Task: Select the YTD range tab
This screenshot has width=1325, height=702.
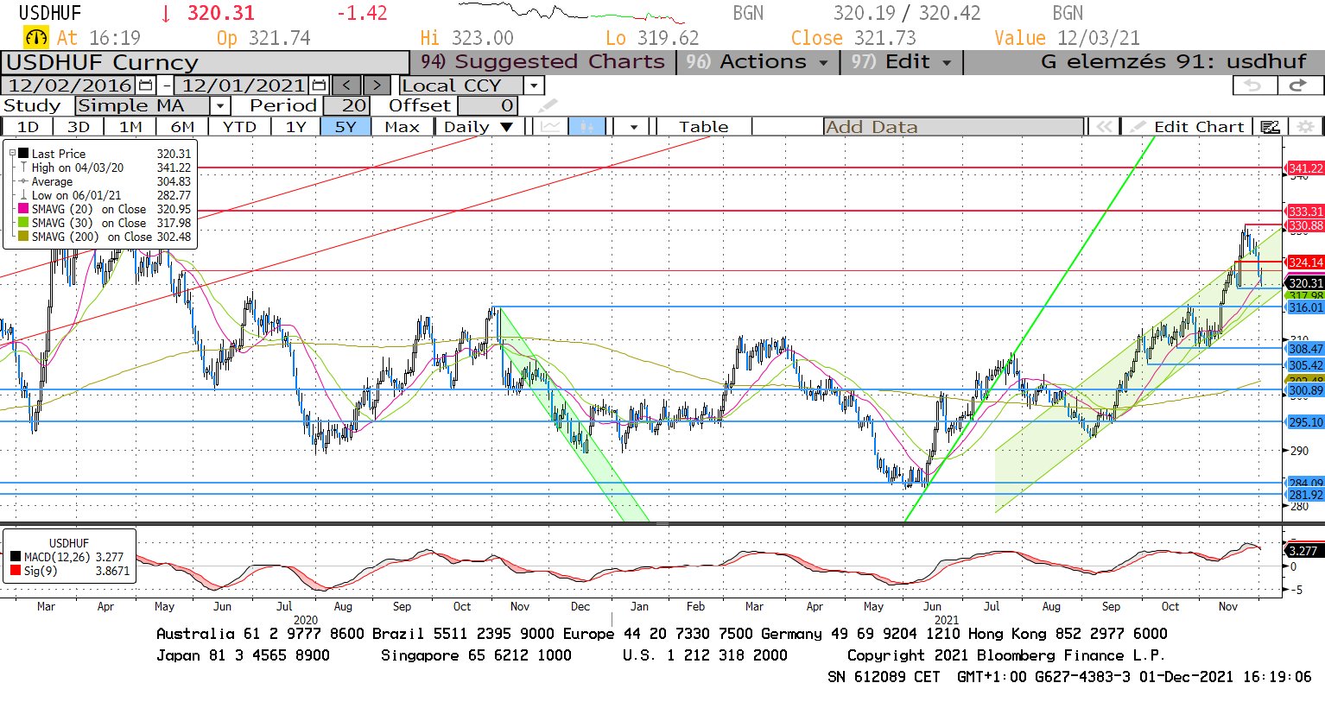Action: [239, 127]
